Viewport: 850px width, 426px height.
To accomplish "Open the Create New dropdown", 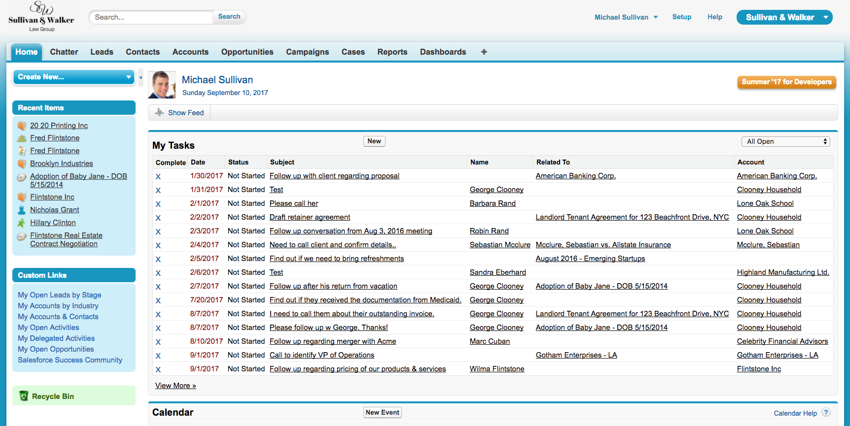I will (x=74, y=77).
